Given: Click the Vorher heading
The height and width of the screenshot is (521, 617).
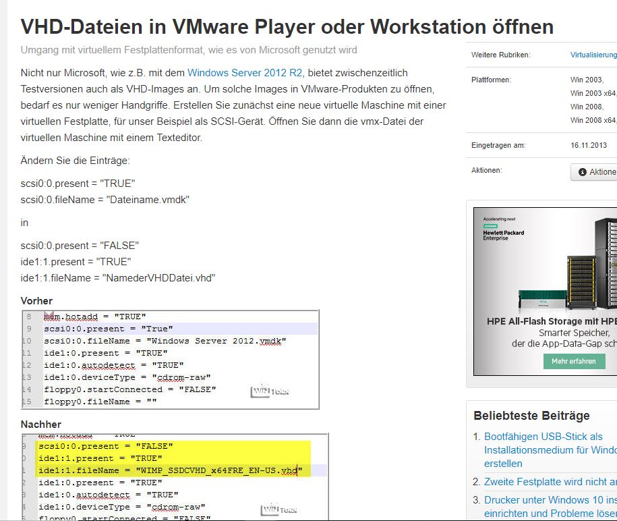Looking at the screenshot, I should (36, 301).
